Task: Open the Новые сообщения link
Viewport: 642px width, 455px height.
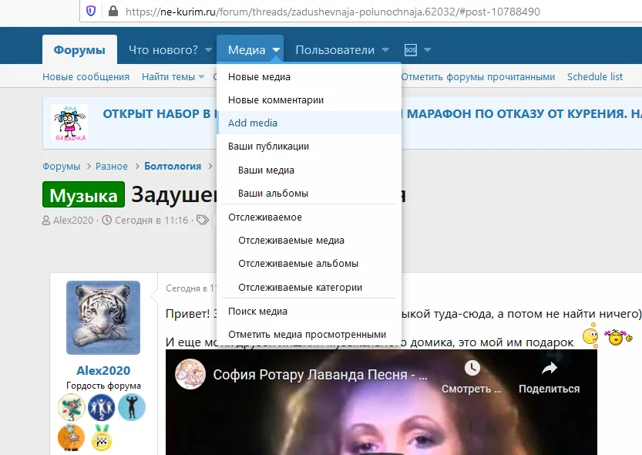Action: coord(85,77)
